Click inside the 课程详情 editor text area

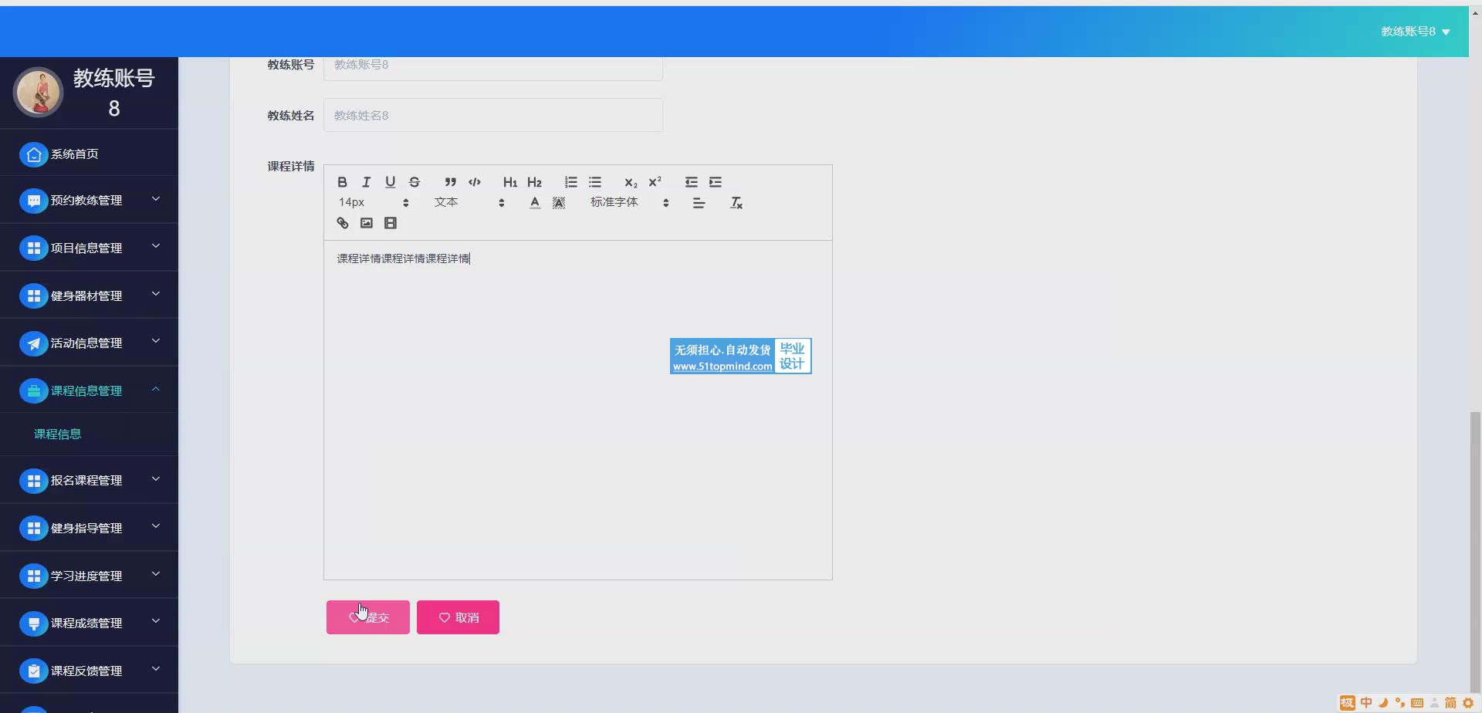point(577,410)
